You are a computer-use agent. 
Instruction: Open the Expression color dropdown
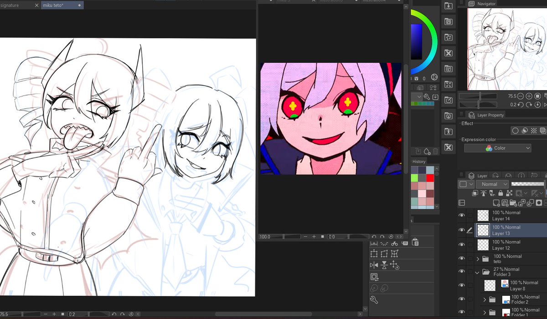pos(497,148)
